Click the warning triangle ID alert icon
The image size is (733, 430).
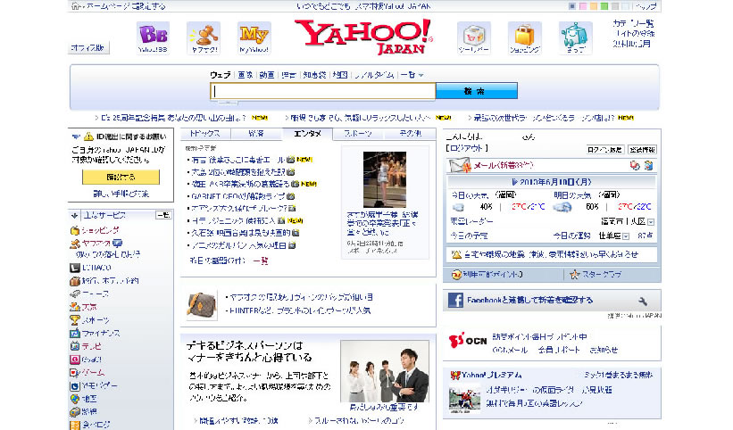pos(88,136)
